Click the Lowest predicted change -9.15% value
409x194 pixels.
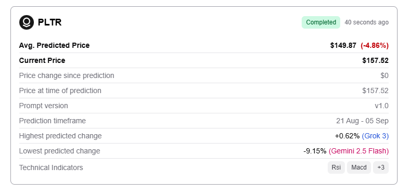[315, 151]
